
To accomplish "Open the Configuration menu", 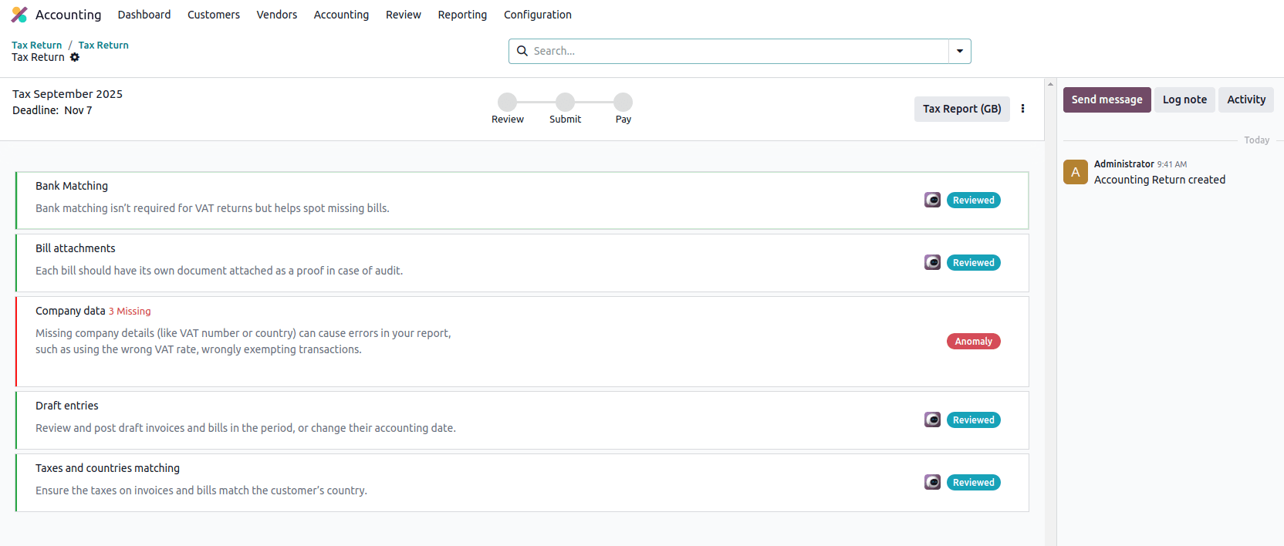I will (538, 15).
